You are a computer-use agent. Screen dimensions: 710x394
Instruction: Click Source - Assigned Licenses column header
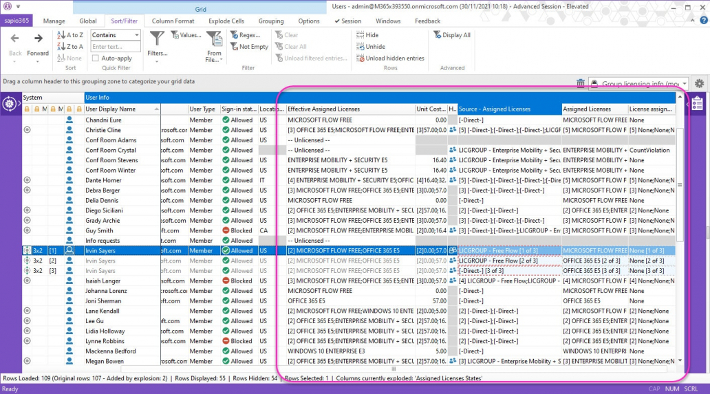[509, 109]
